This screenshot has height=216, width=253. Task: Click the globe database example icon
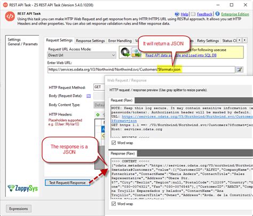137,52
